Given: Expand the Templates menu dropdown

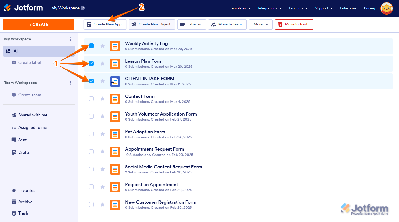Looking at the screenshot, I should tap(240, 8).
